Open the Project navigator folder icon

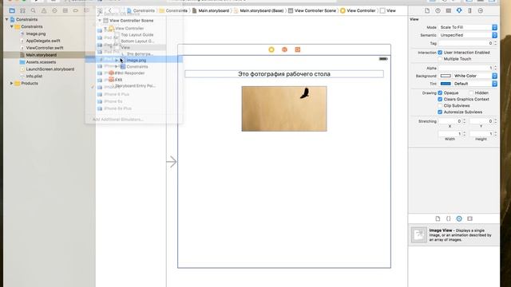[x=12, y=10]
